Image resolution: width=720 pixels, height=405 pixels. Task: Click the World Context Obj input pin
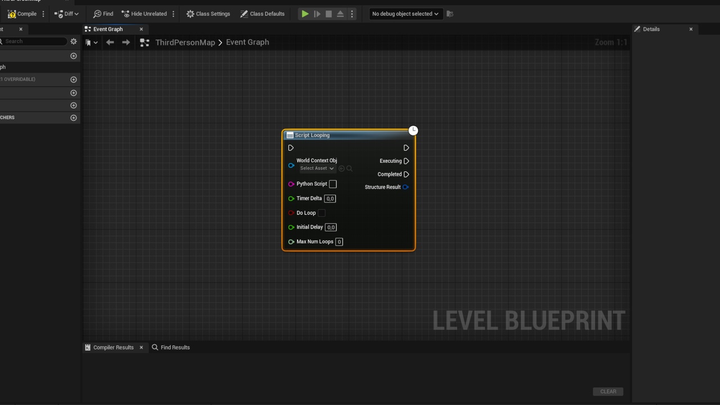[x=291, y=165]
